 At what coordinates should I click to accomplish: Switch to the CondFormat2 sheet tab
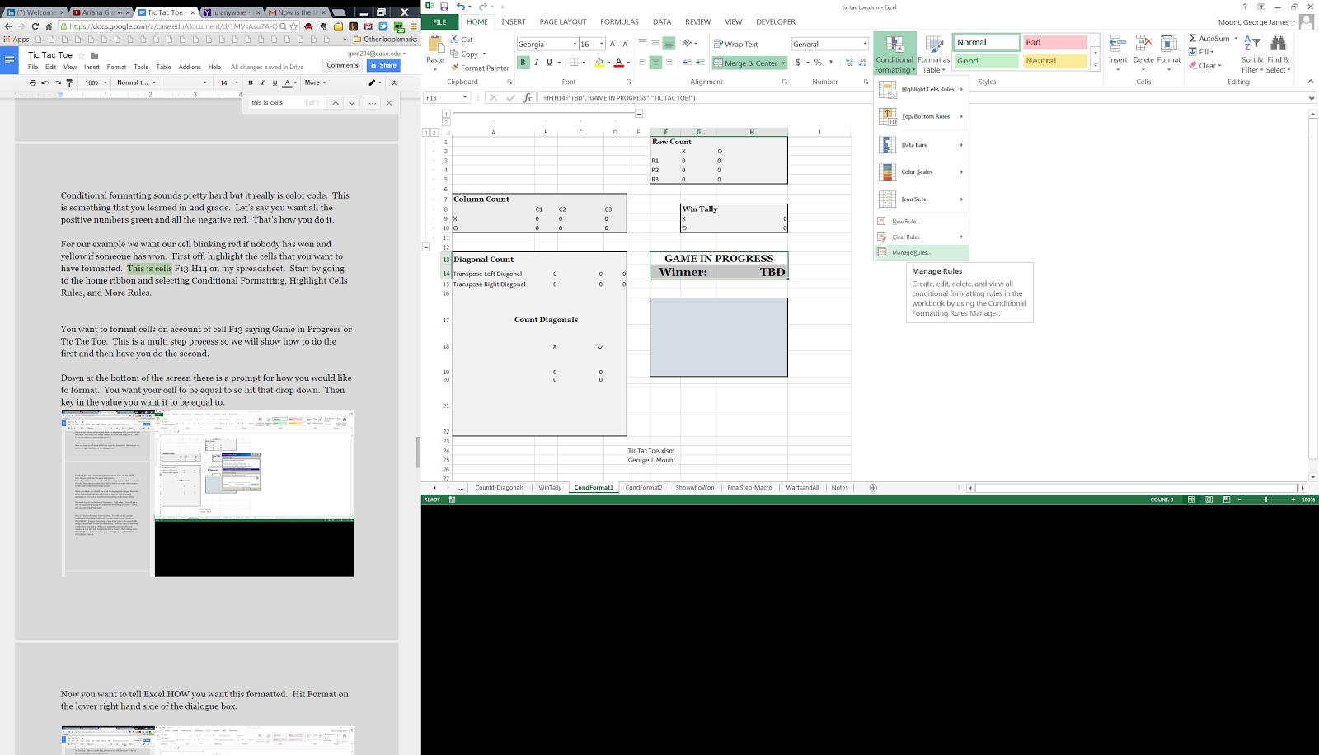(x=643, y=488)
